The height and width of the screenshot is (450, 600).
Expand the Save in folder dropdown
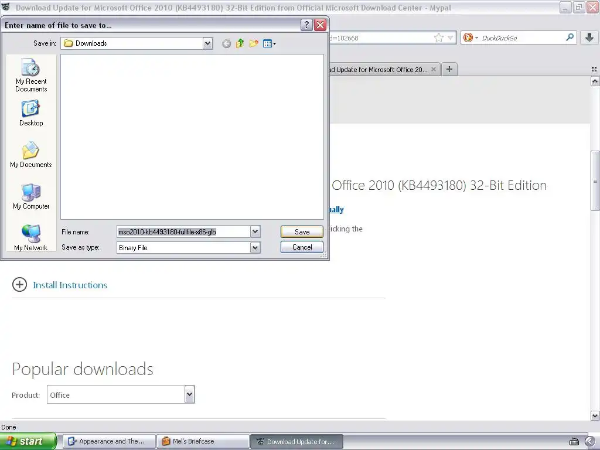[x=207, y=43]
